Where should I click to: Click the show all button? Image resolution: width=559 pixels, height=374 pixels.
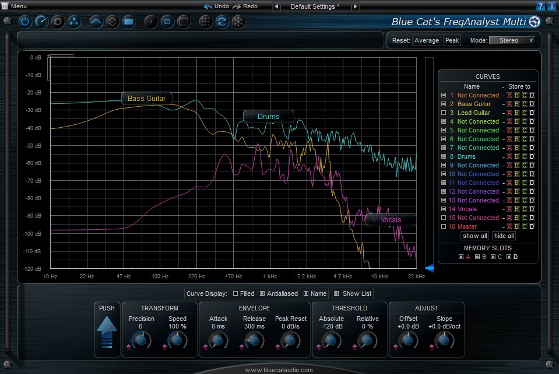474,236
